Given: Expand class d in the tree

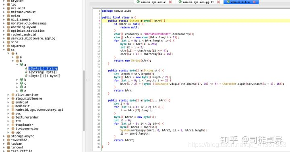Looking at the screenshot, I should [17, 87].
